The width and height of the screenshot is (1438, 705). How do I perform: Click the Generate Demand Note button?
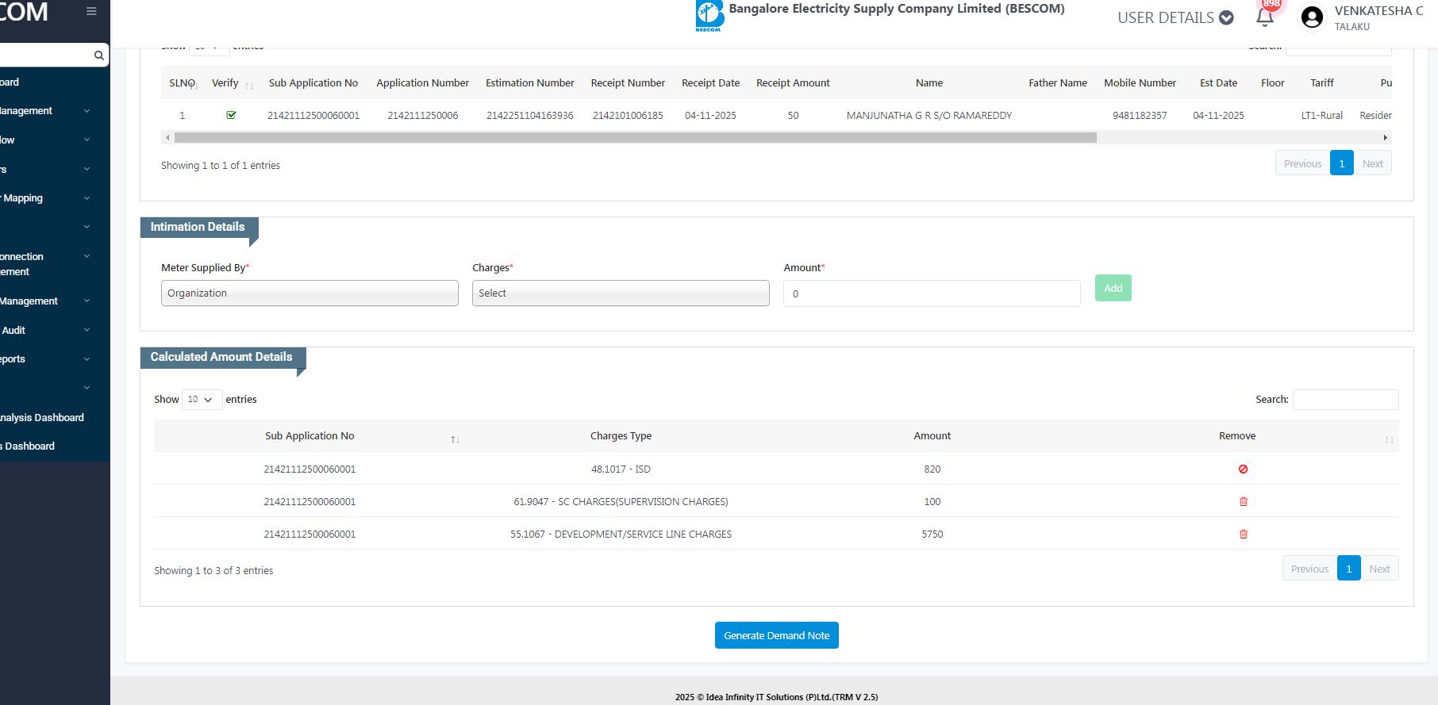pos(776,635)
